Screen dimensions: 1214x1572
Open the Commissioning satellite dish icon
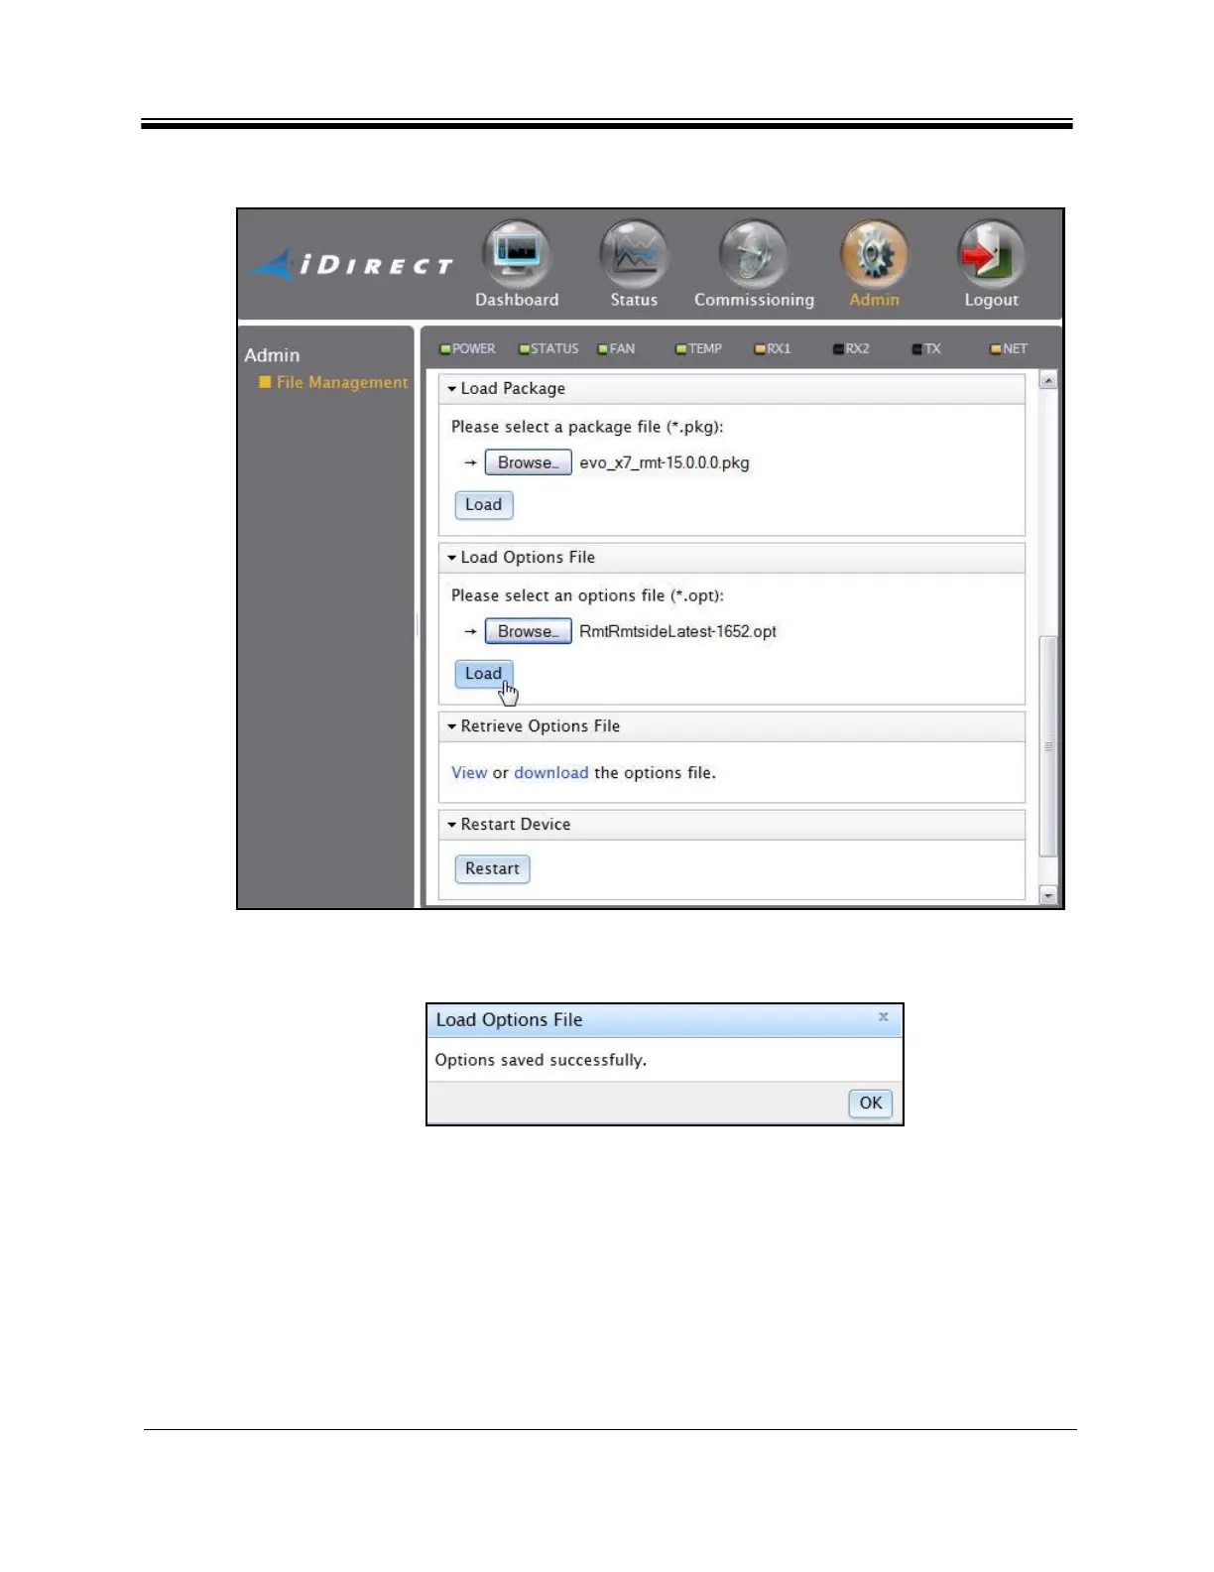tap(754, 253)
